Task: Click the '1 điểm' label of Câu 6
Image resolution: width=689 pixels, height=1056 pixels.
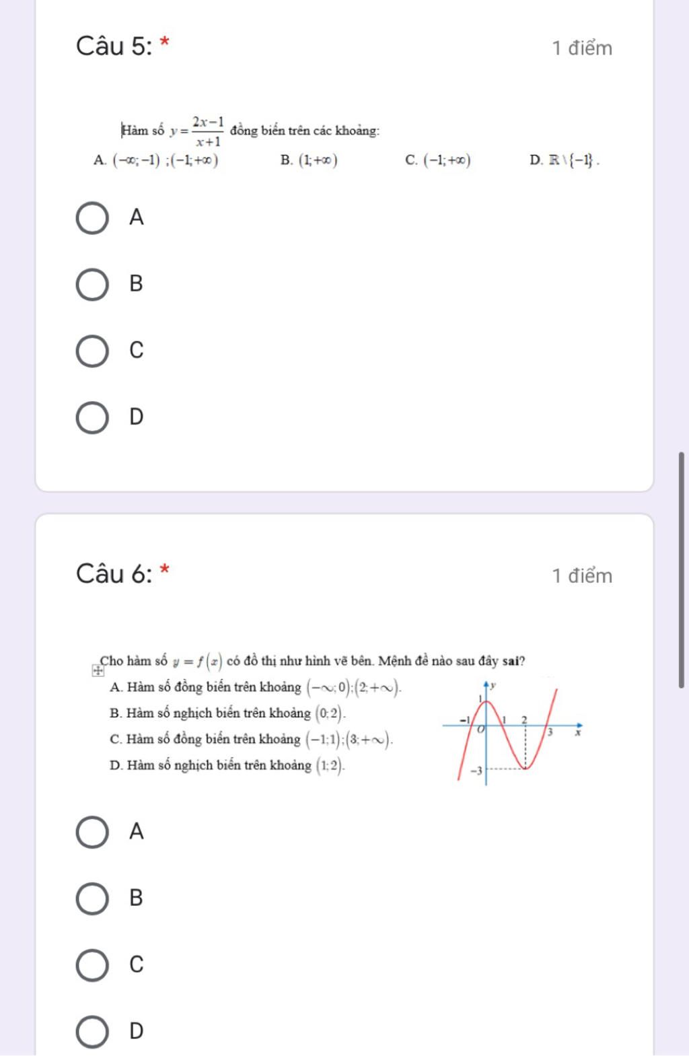Action: [x=582, y=576]
